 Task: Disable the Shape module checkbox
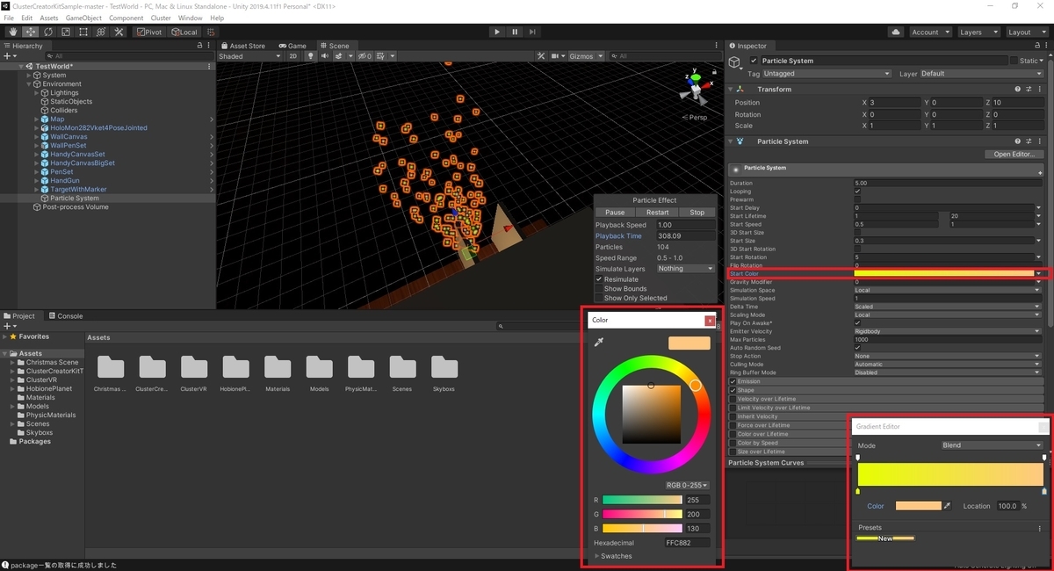(x=733, y=390)
